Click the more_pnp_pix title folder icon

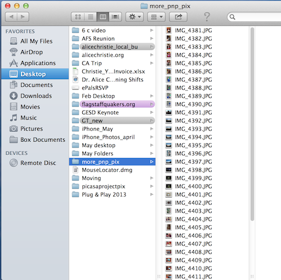click(144, 6)
